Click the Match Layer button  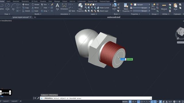103,11
